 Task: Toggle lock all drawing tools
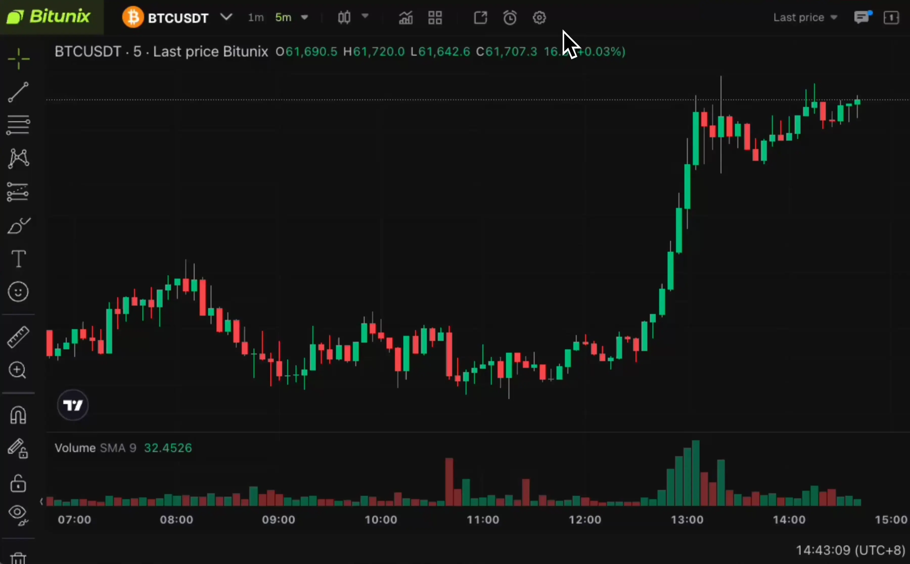tap(18, 484)
